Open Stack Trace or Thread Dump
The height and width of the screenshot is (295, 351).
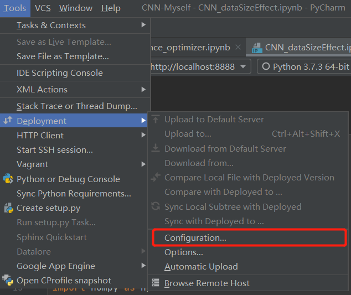75,106
